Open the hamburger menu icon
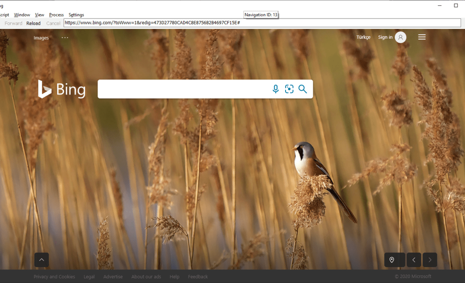465x283 pixels. tap(422, 37)
